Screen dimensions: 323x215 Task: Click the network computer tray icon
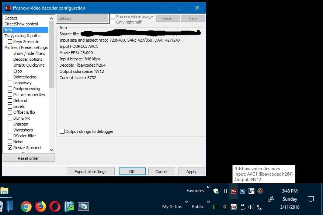tap(260, 207)
